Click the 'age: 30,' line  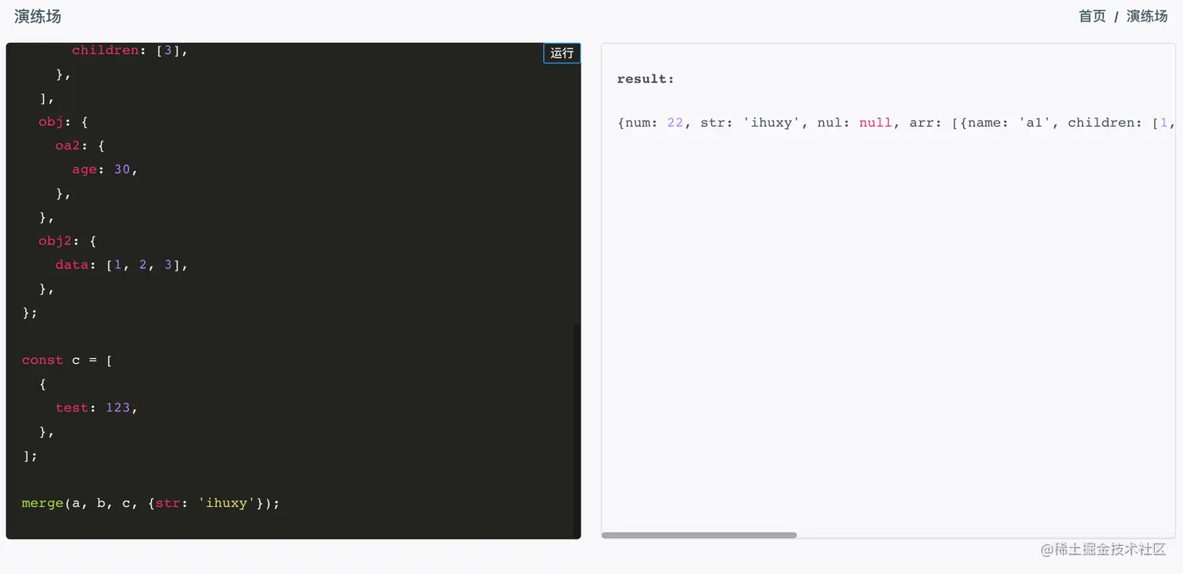point(105,169)
